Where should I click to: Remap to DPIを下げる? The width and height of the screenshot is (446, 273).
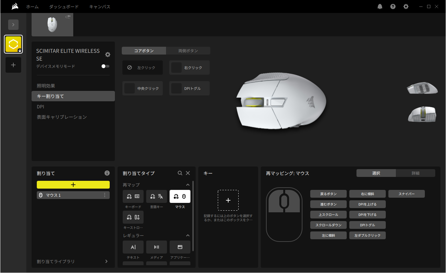[368, 215]
